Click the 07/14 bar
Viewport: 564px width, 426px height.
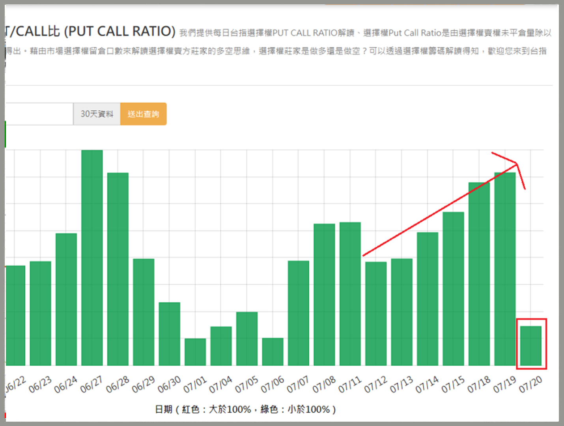coord(428,299)
